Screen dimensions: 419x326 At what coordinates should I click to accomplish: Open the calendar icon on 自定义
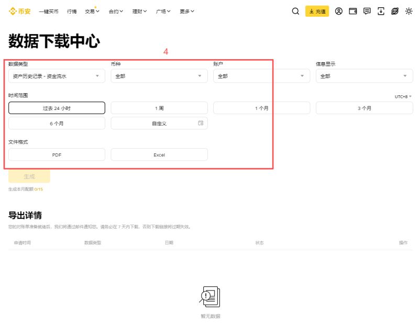coord(201,123)
